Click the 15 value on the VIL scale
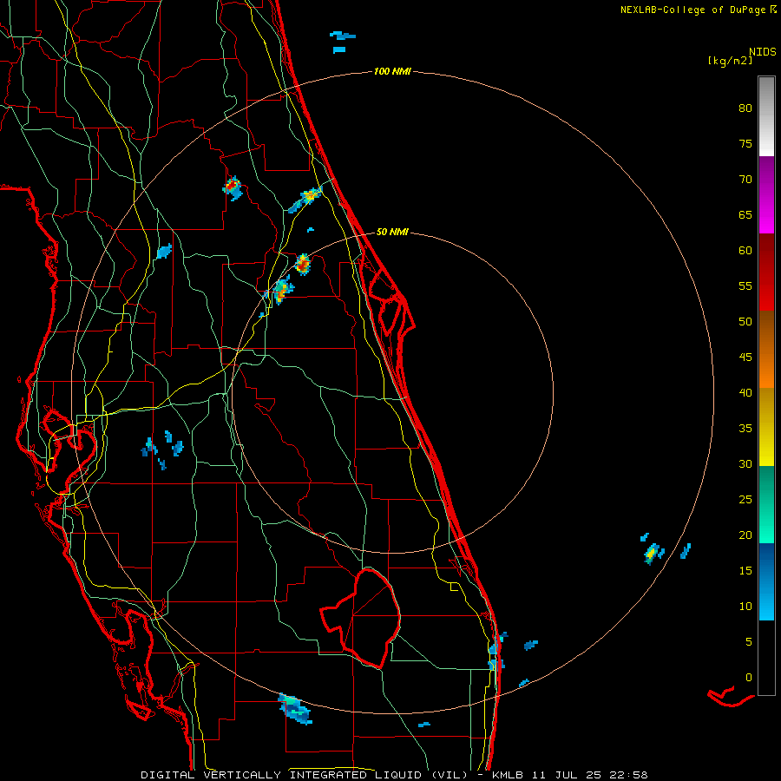The height and width of the screenshot is (781, 781). (x=745, y=570)
